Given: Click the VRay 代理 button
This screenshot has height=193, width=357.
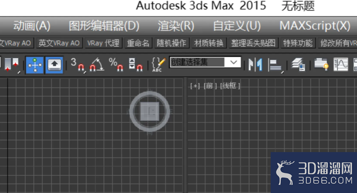Looking at the screenshot, I should pos(103,43).
